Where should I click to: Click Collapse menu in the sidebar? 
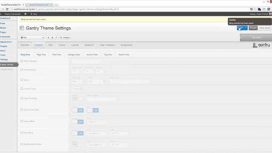pos(6,69)
